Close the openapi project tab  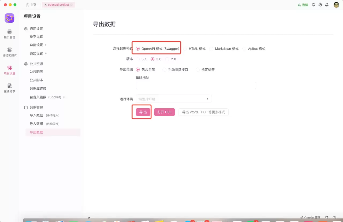[46, 5]
